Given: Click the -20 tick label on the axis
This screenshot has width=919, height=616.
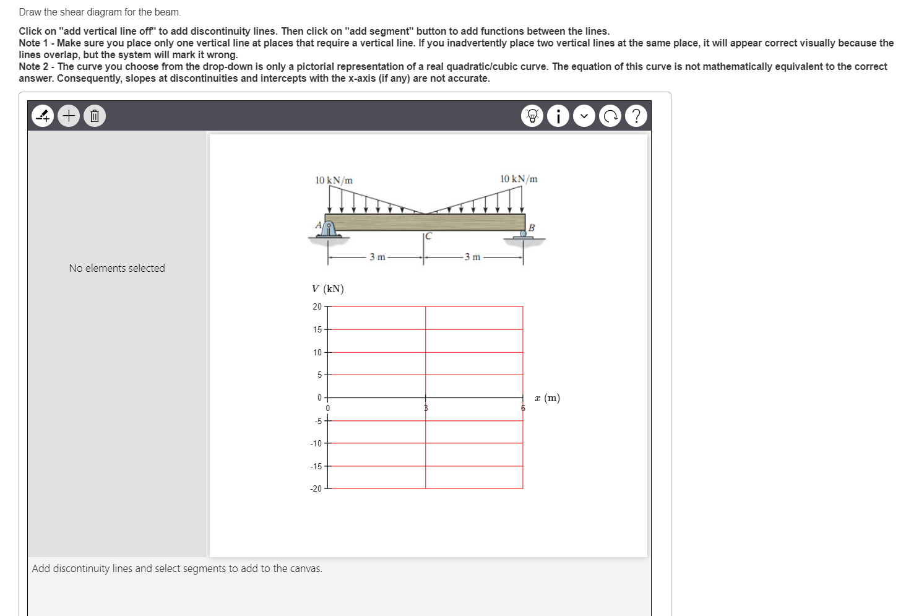Looking at the screenshot, I should coord(316,488).
